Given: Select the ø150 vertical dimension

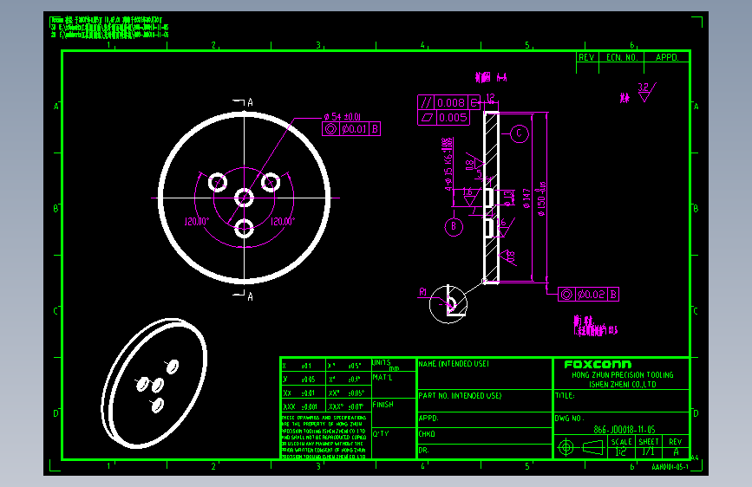Looking at the screenshot, I should (x=541, y=199).
